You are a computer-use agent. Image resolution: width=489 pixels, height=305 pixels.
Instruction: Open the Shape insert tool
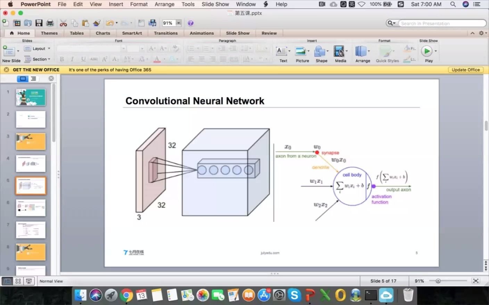[321, 54]
